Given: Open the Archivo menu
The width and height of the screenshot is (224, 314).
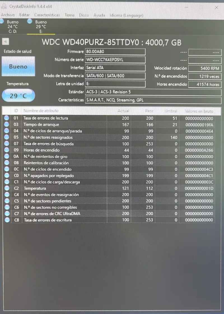Looking at the screenshot, I should tap(8, 15).
